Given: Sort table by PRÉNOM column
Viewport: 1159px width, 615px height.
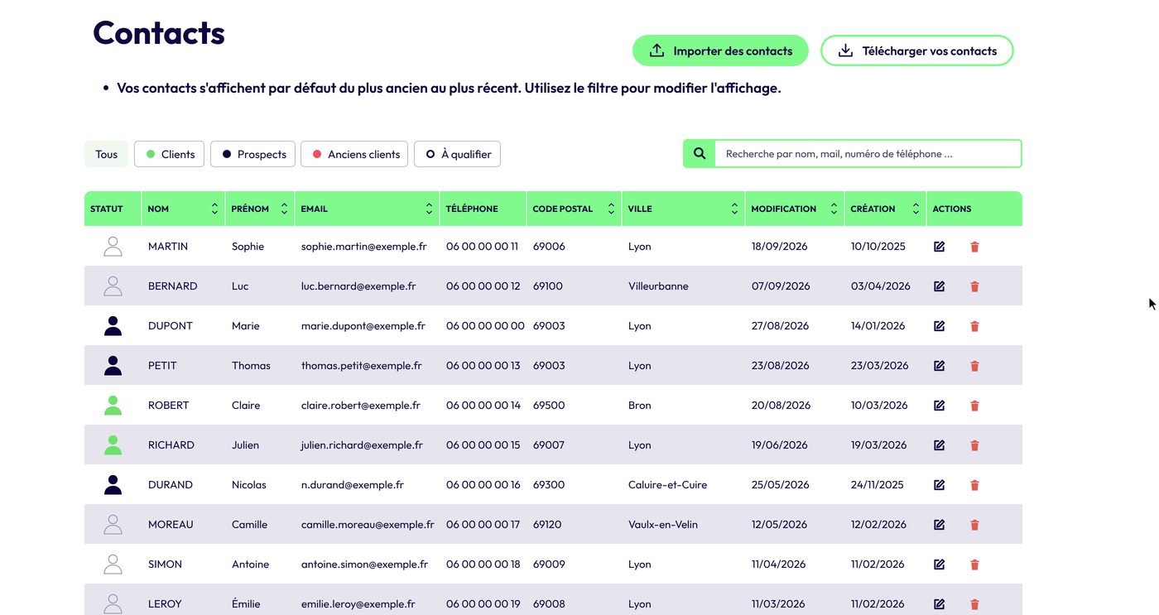Looking at the screenshot, I should pos(284,209).
